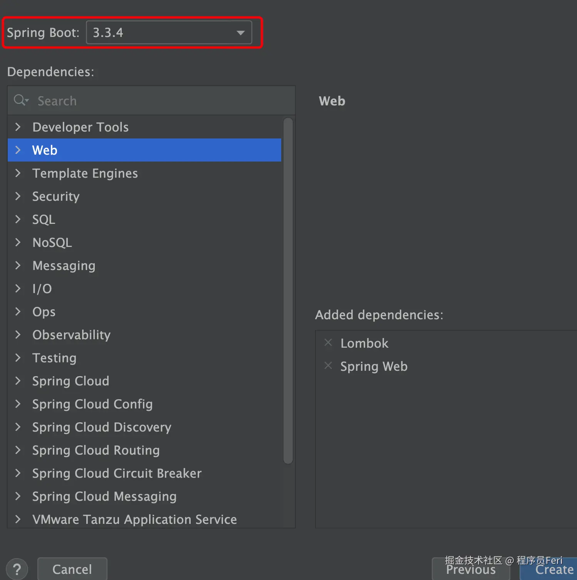This screenshot has height=580, width=577.
Task: Expand the Developer Tools category
Action: 18,127
